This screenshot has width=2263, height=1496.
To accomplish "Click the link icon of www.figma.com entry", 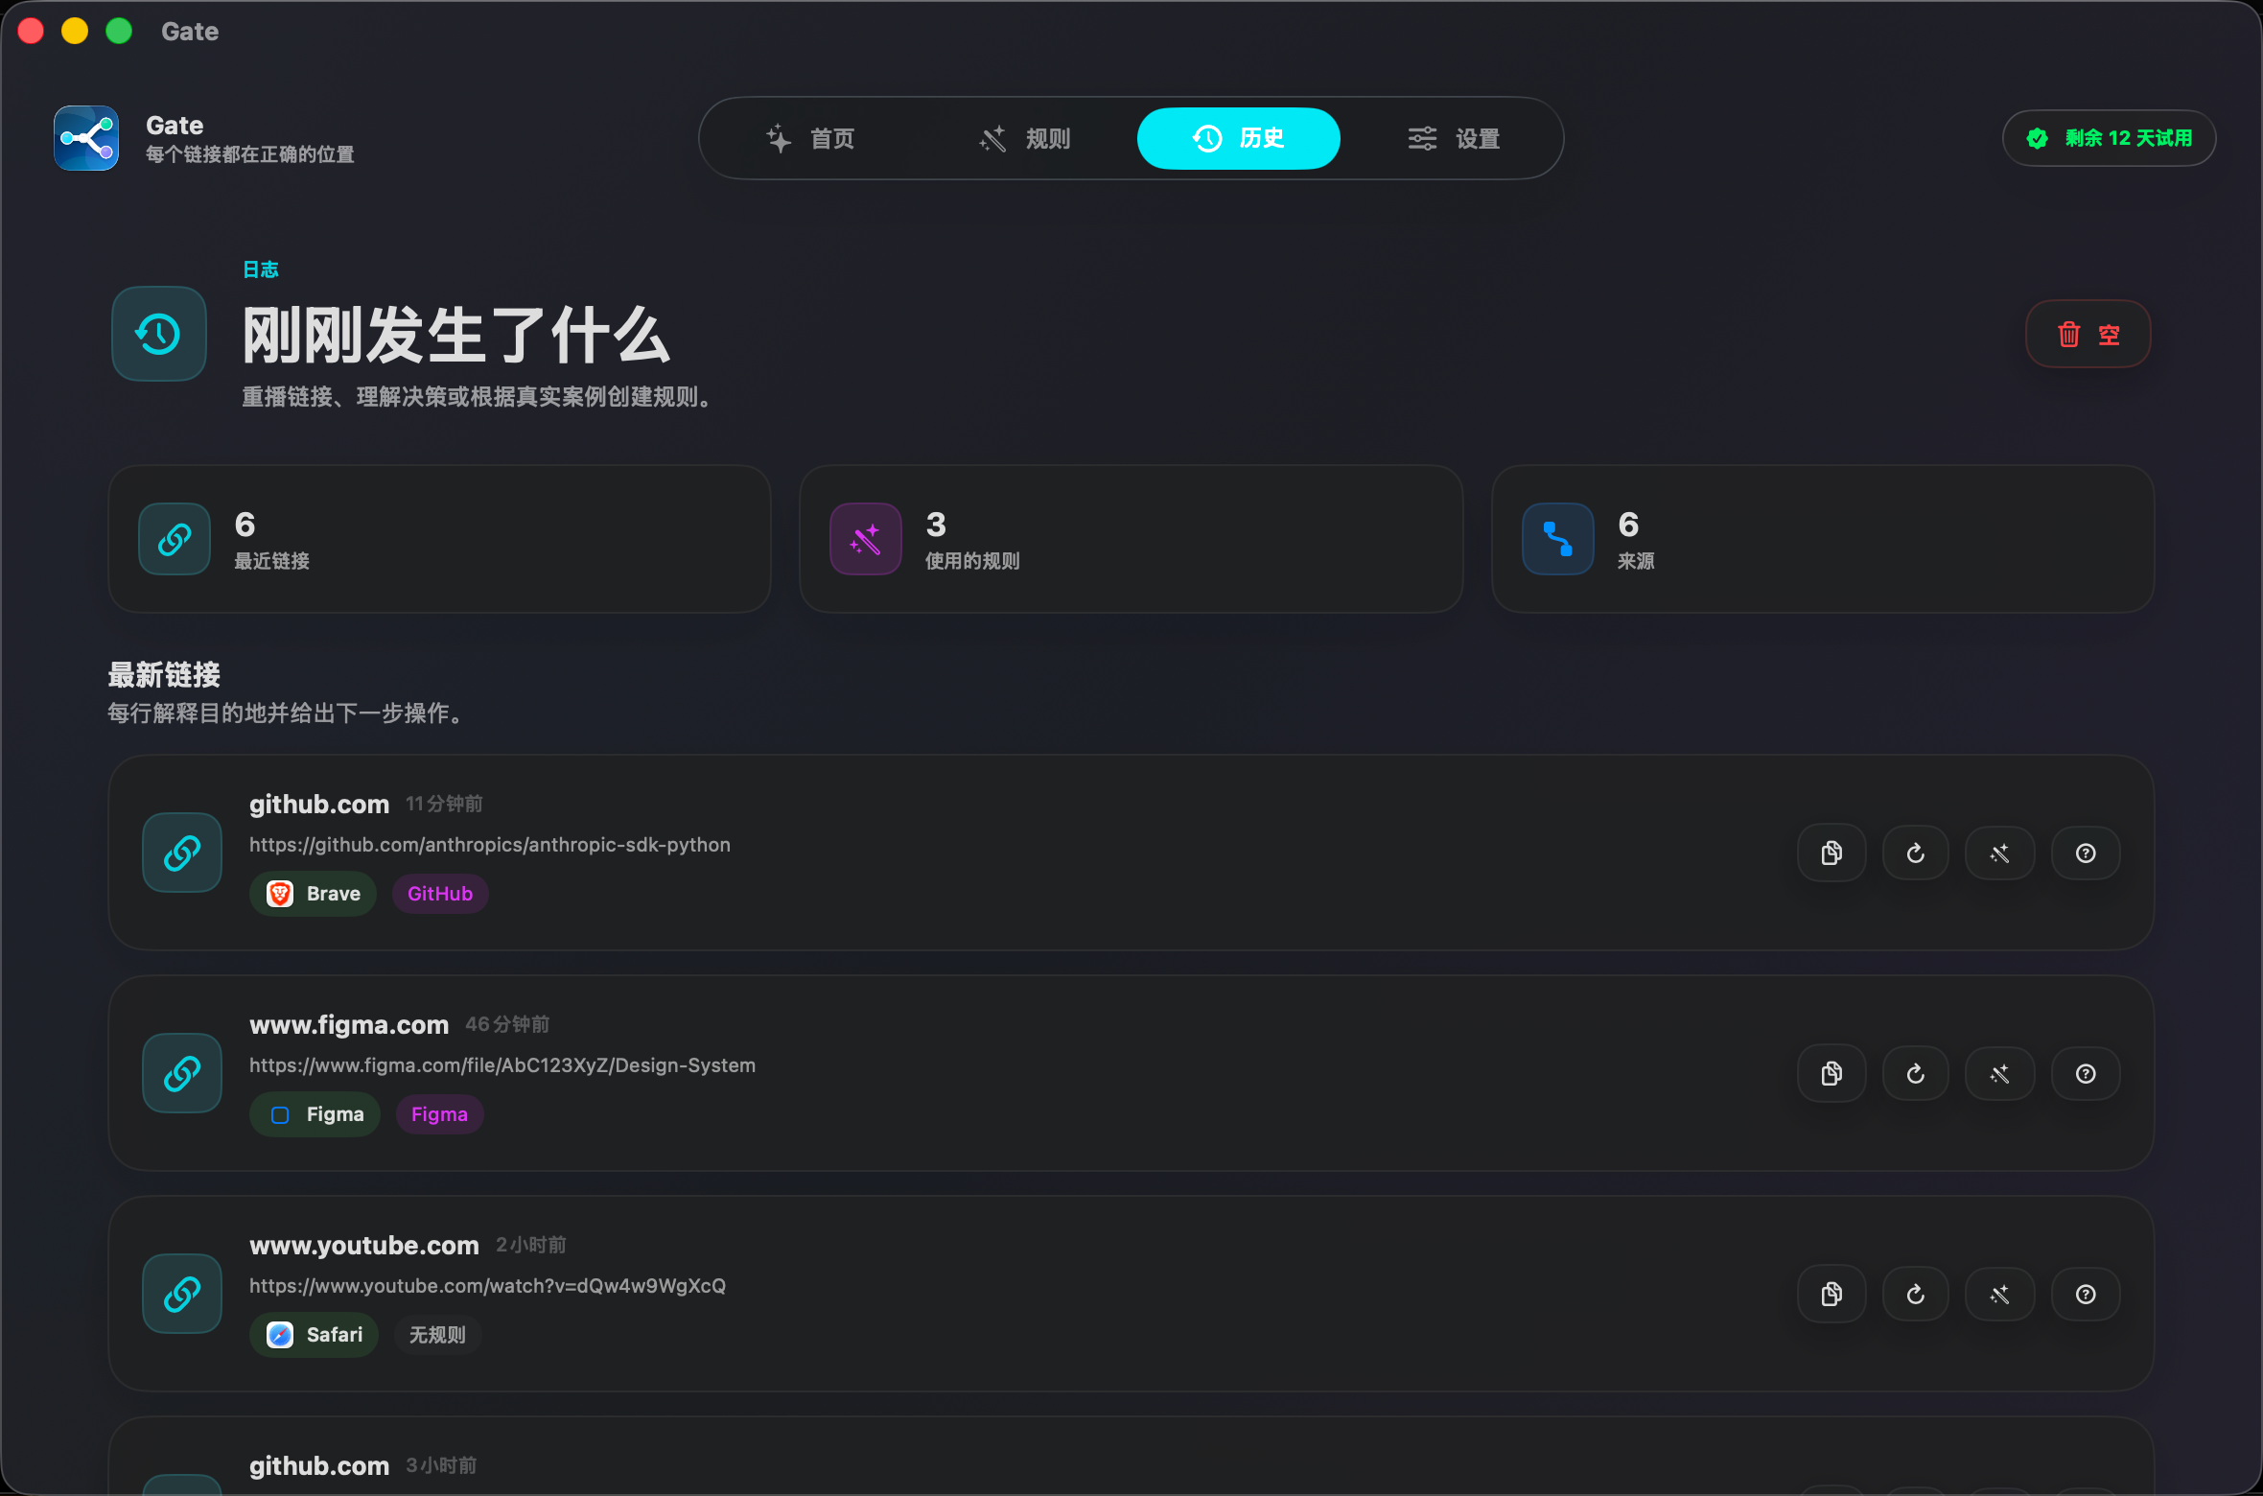I will tap(182, 1073).
